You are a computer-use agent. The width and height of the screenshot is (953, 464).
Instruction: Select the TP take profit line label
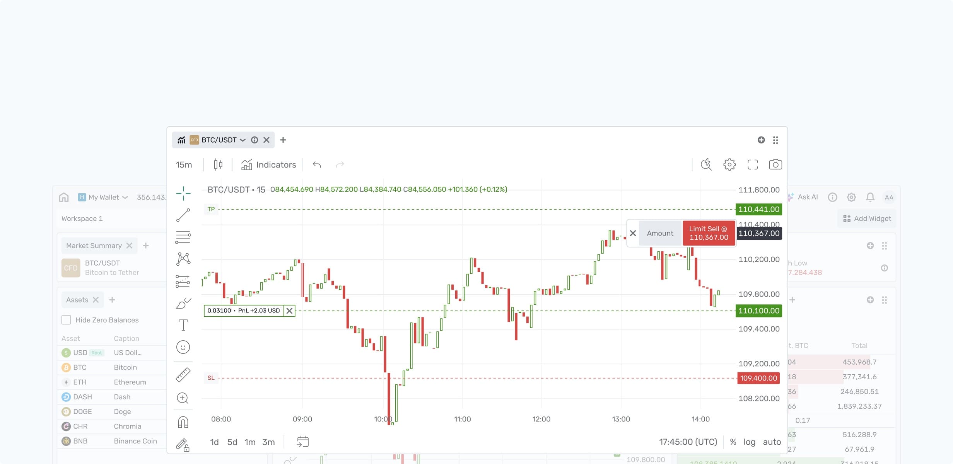click(x=211, y=209)
